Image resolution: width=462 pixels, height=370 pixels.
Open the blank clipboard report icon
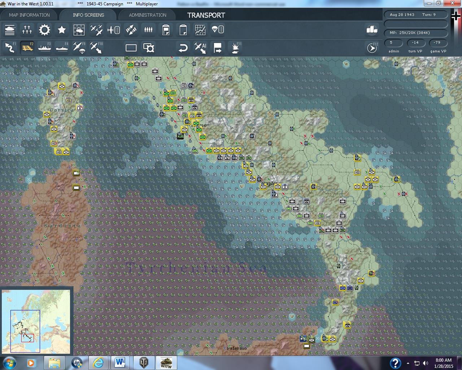tap(183, 30)
